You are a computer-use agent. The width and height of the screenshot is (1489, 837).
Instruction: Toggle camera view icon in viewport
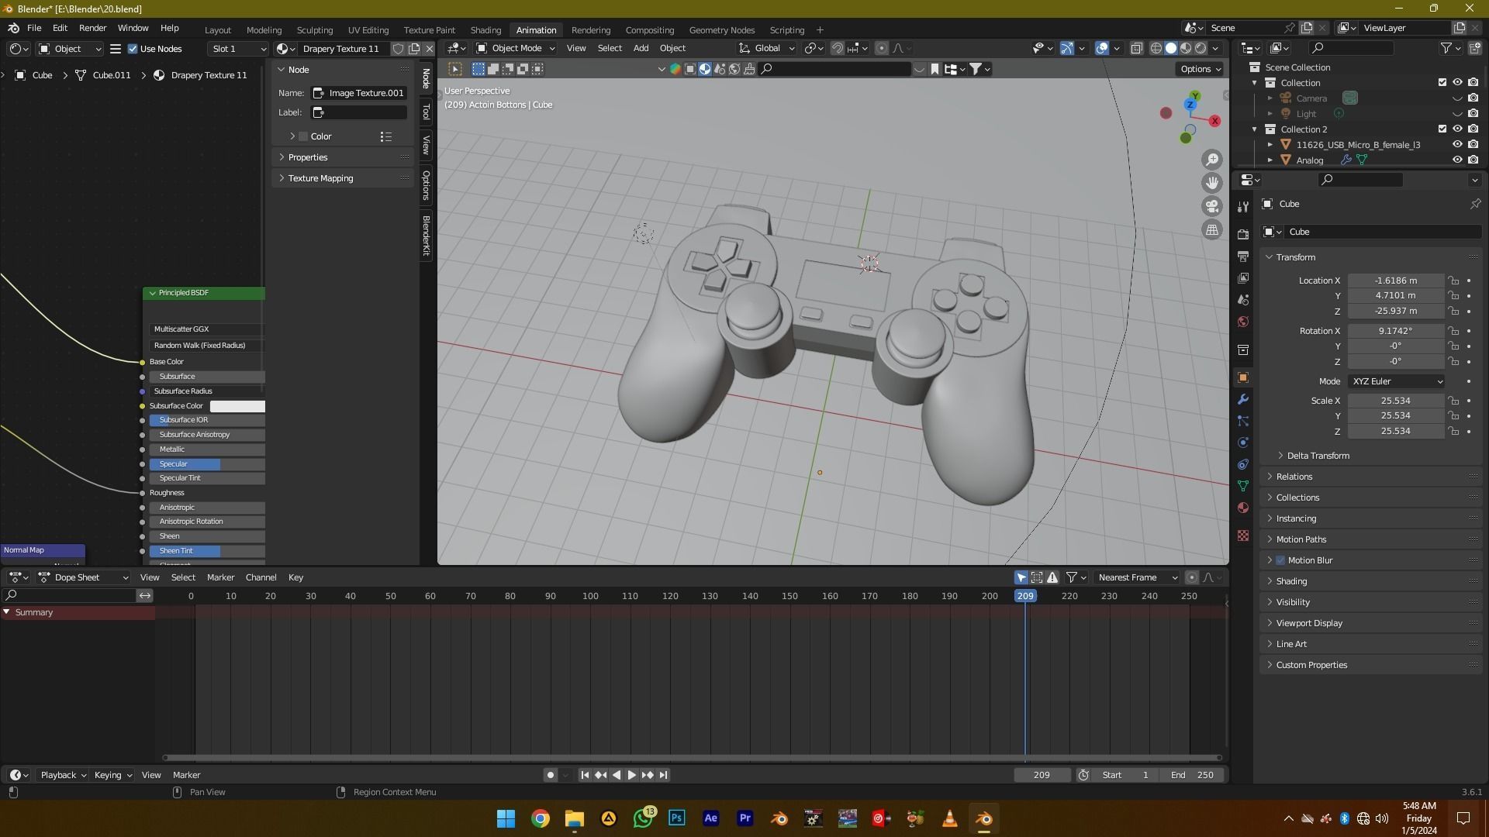(1211, 206)
